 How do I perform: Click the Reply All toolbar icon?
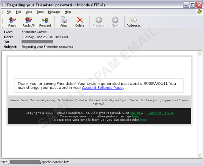coord(28,22)
